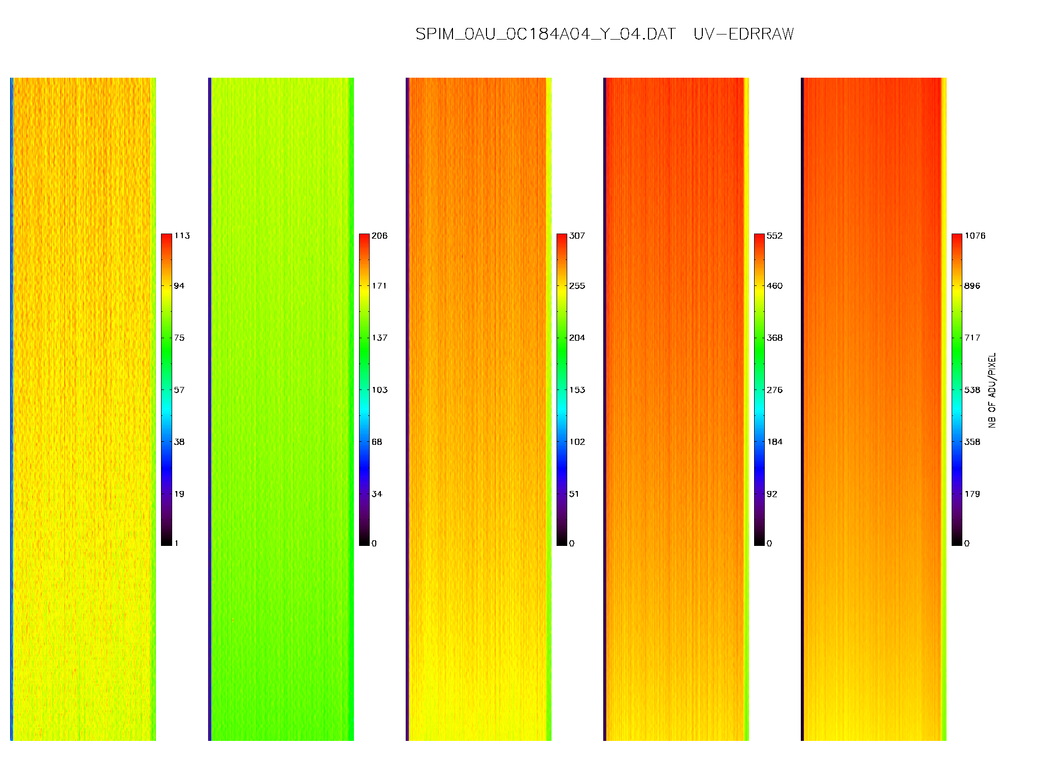This screenshot has width=1040, height=780.
Task: Click the fifth colorbar with max 1076
Action: tap(957, 389)
